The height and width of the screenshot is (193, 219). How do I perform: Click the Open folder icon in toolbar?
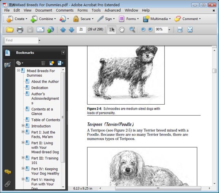click(x=9, y=29)
